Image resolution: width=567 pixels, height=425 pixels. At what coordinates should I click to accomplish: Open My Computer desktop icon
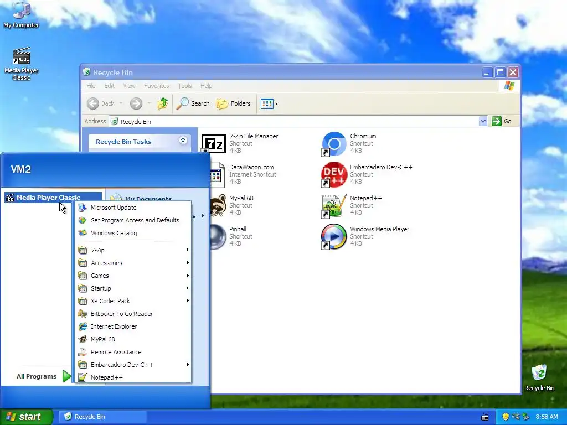21,15
